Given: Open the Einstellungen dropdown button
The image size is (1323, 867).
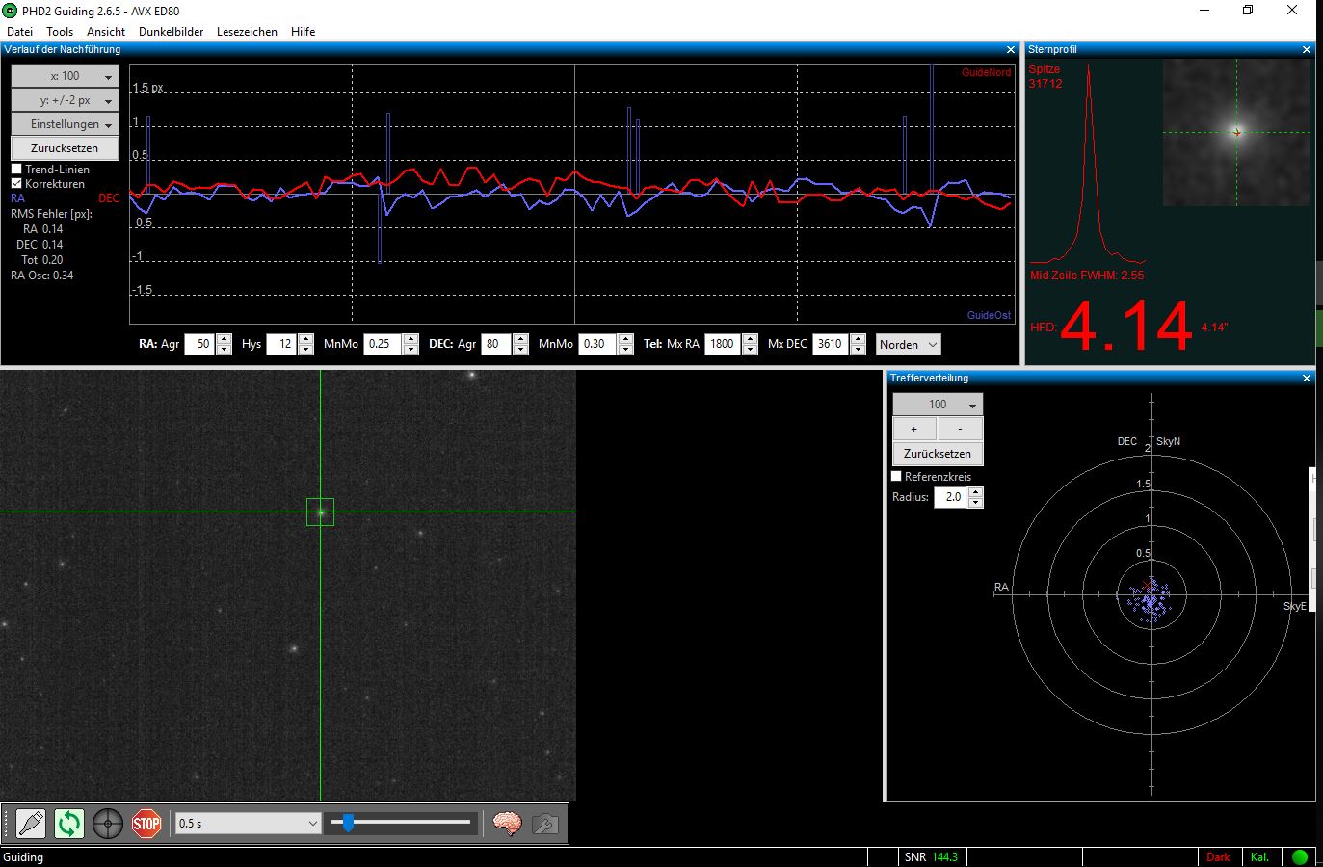Looking at the screenshot, I should click(65, 124).
